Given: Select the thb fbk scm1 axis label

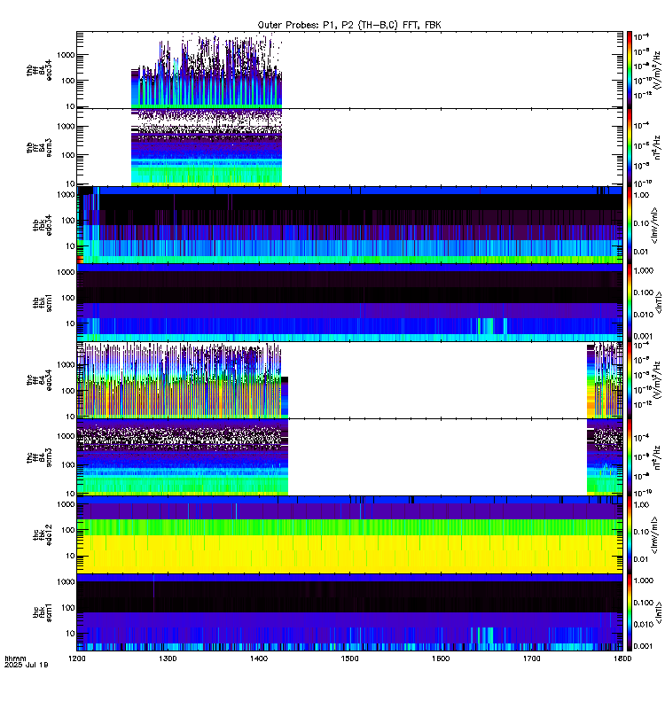Looking at the screenshot, I should pyautogui.click(x=43, y=302).
